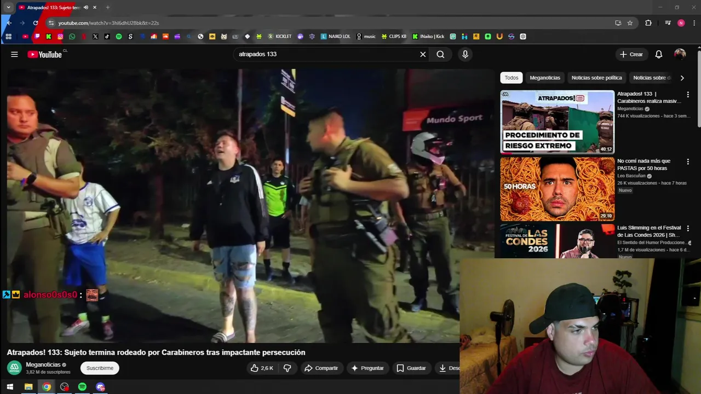Open Spotify from the taskbar
The width and height of the screenshot is (701, 394).
point(82,387)
